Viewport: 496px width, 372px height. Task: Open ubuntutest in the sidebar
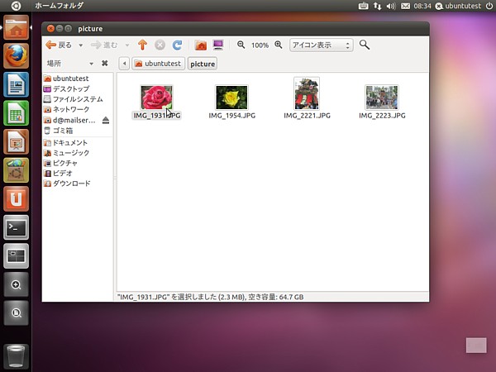pos(78,79)
